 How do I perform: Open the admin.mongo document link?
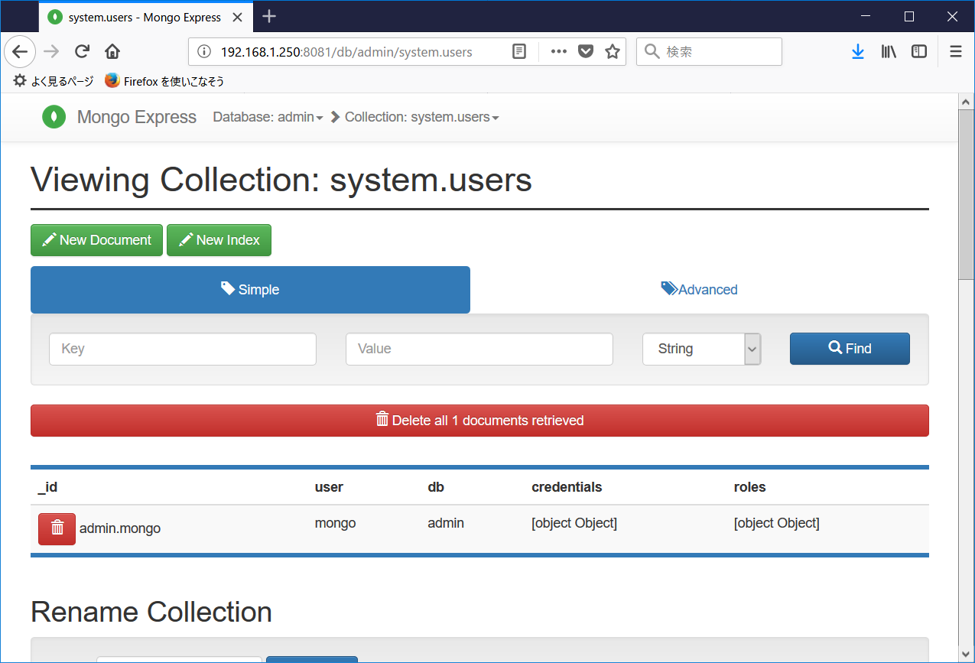pyautogui.click(x=120, y=528)
